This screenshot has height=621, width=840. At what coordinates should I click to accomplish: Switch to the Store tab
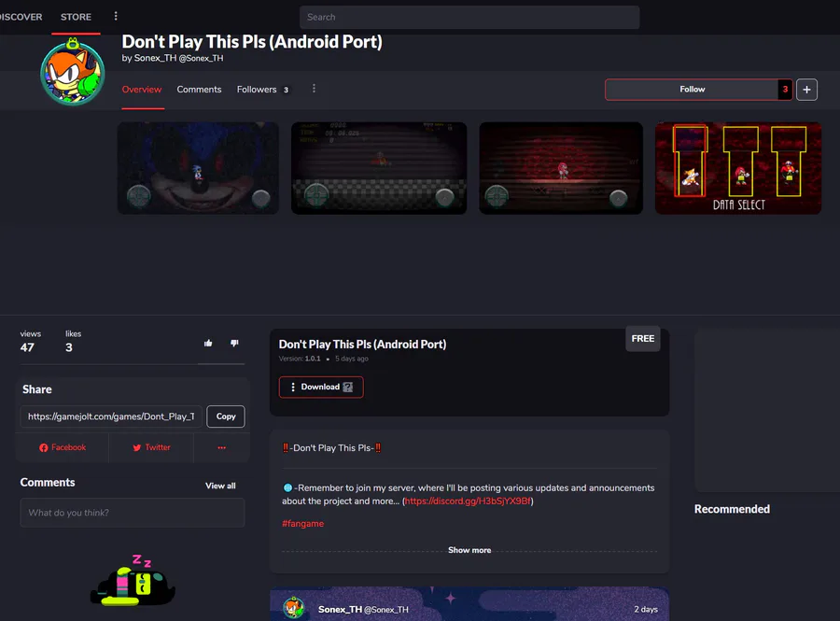click(77, 17)
